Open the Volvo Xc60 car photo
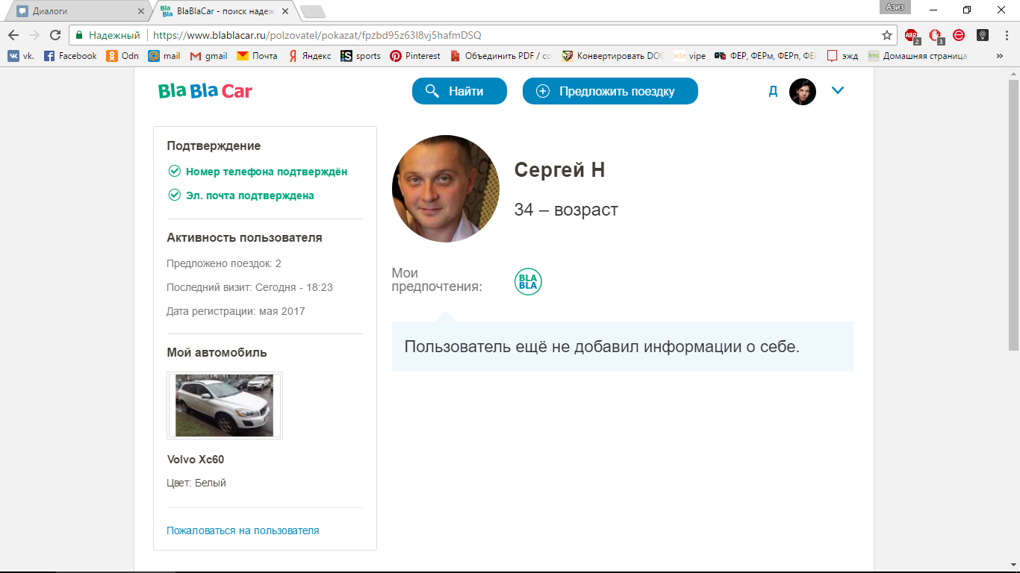Image resolution: width=1020 pixels, height=573 pixels. [225, 405]
